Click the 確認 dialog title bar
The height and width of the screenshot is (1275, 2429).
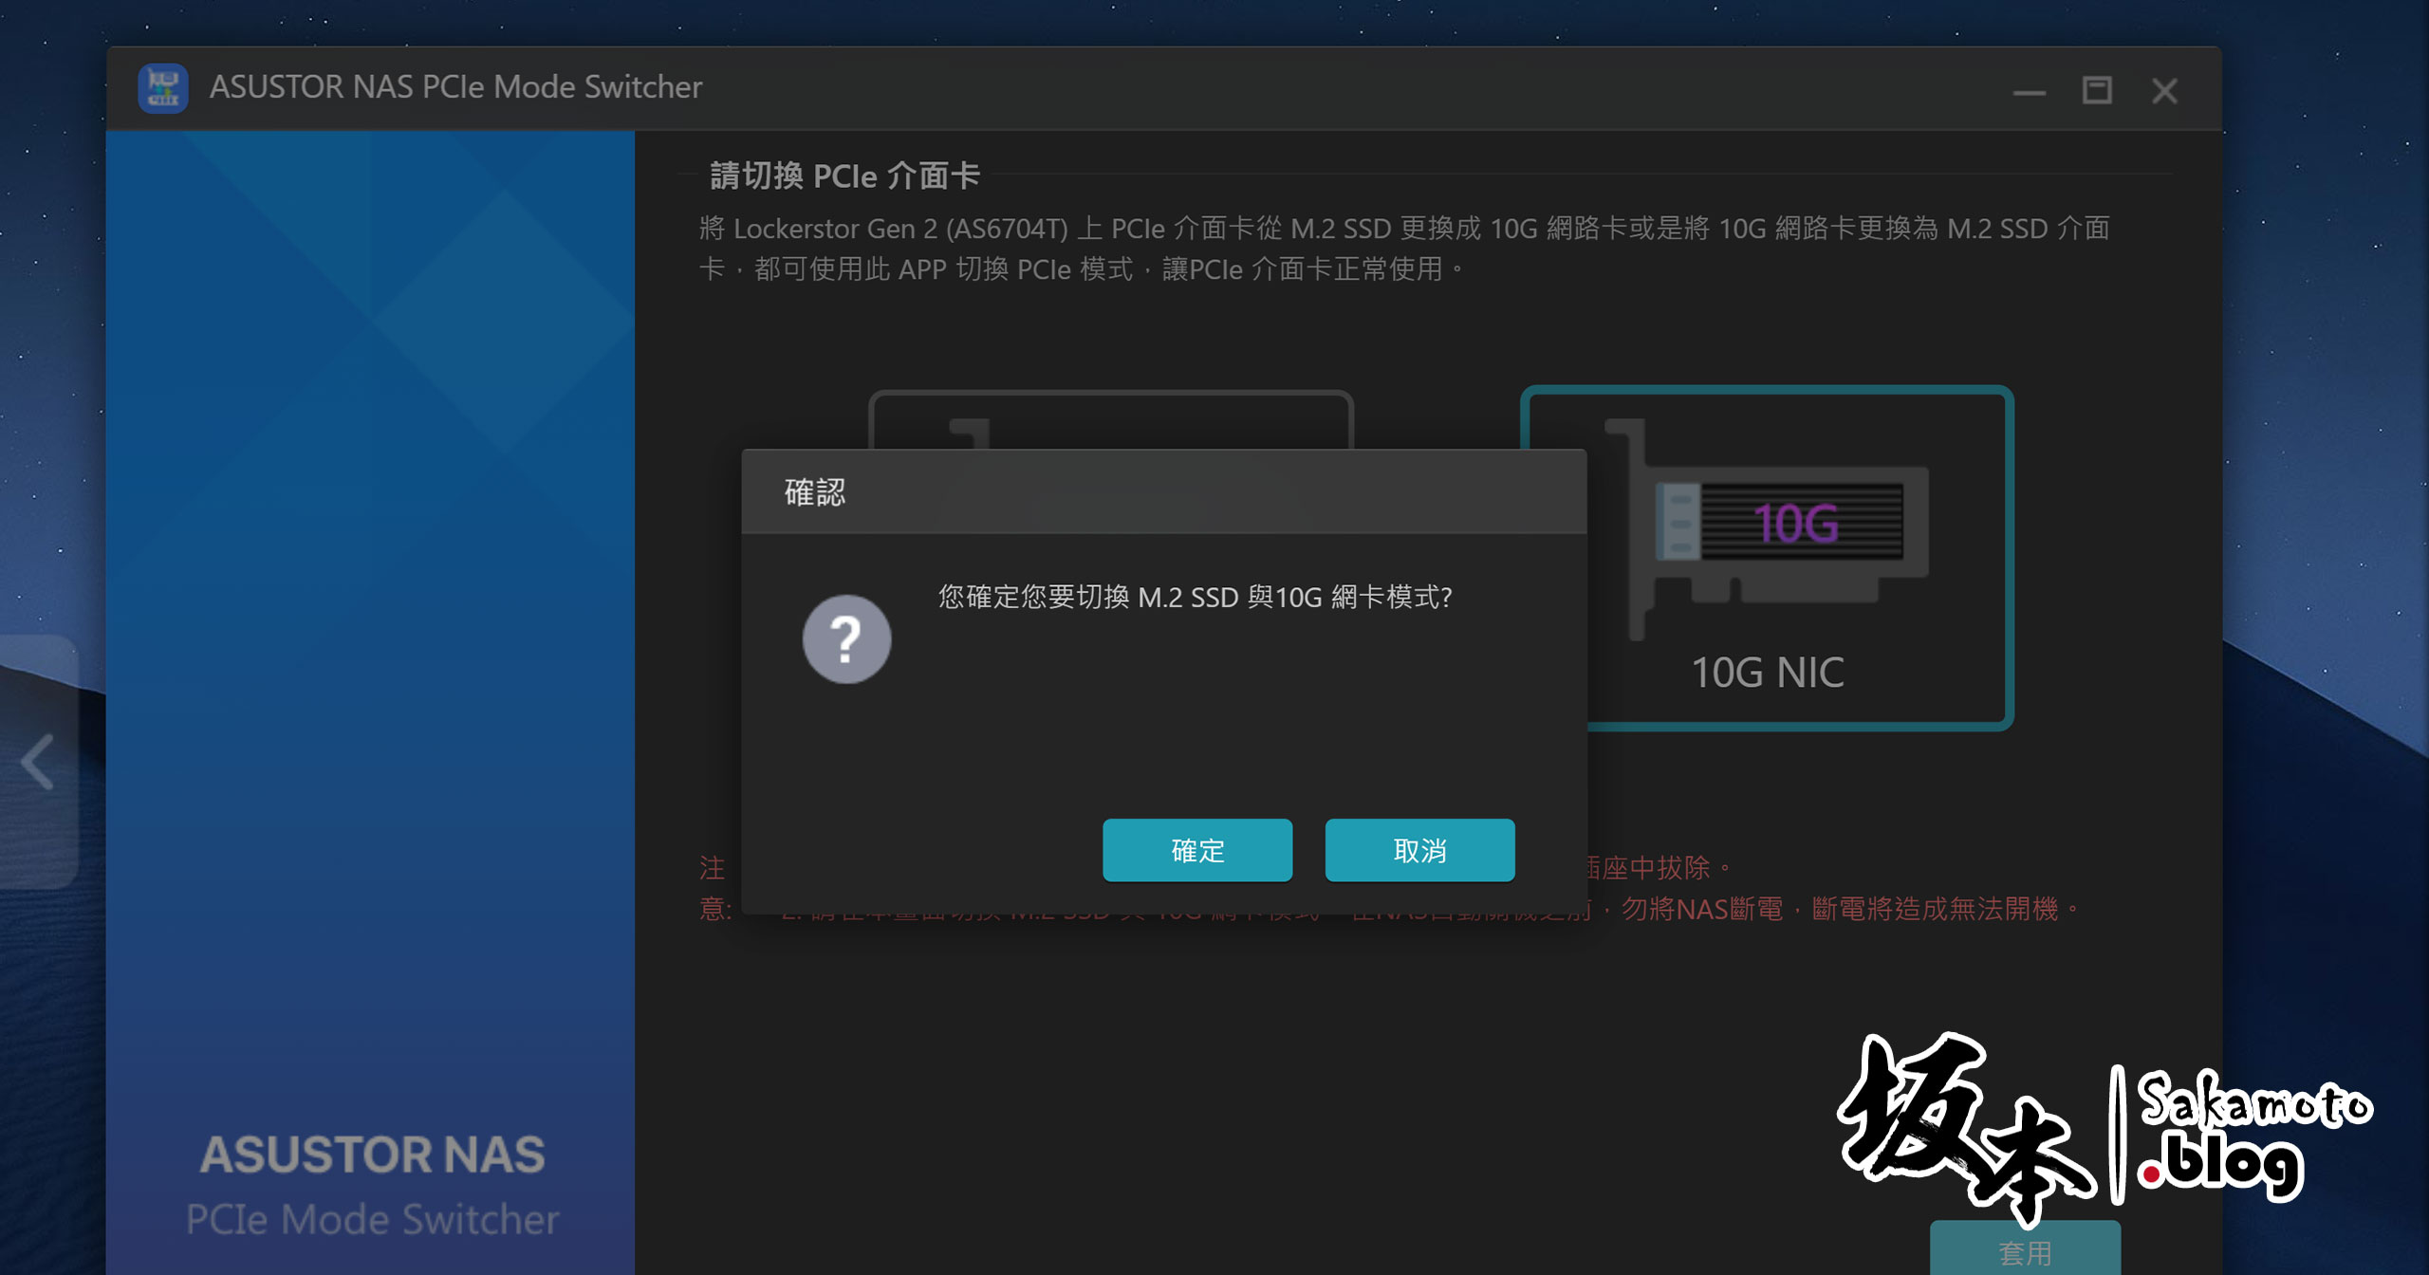[x=1163, y=492]
